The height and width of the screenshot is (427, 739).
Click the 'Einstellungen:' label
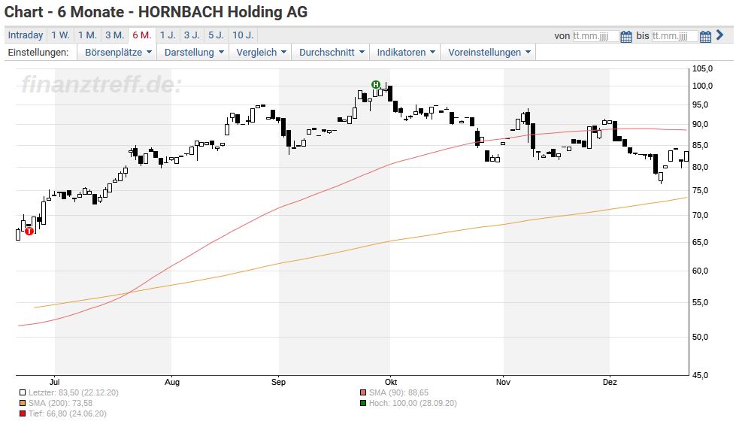coord(38,53)
